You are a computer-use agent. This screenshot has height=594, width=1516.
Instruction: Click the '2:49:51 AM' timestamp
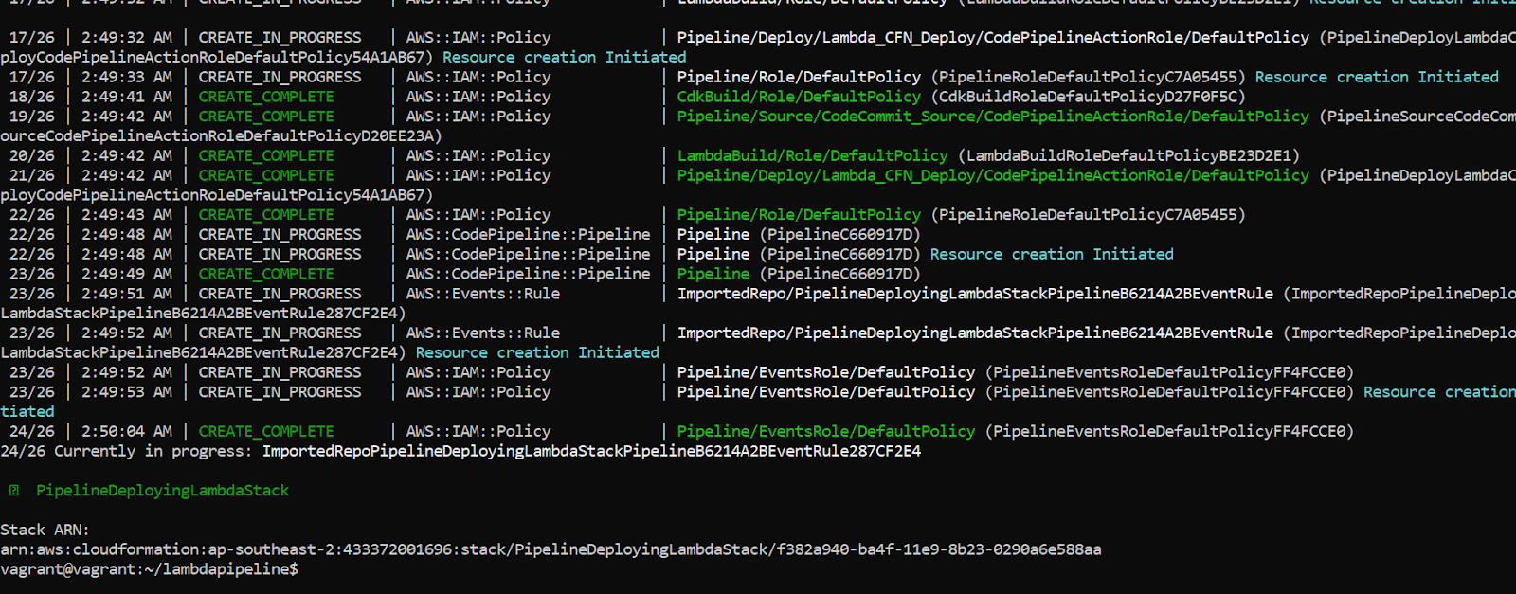[x=126, y=294]
